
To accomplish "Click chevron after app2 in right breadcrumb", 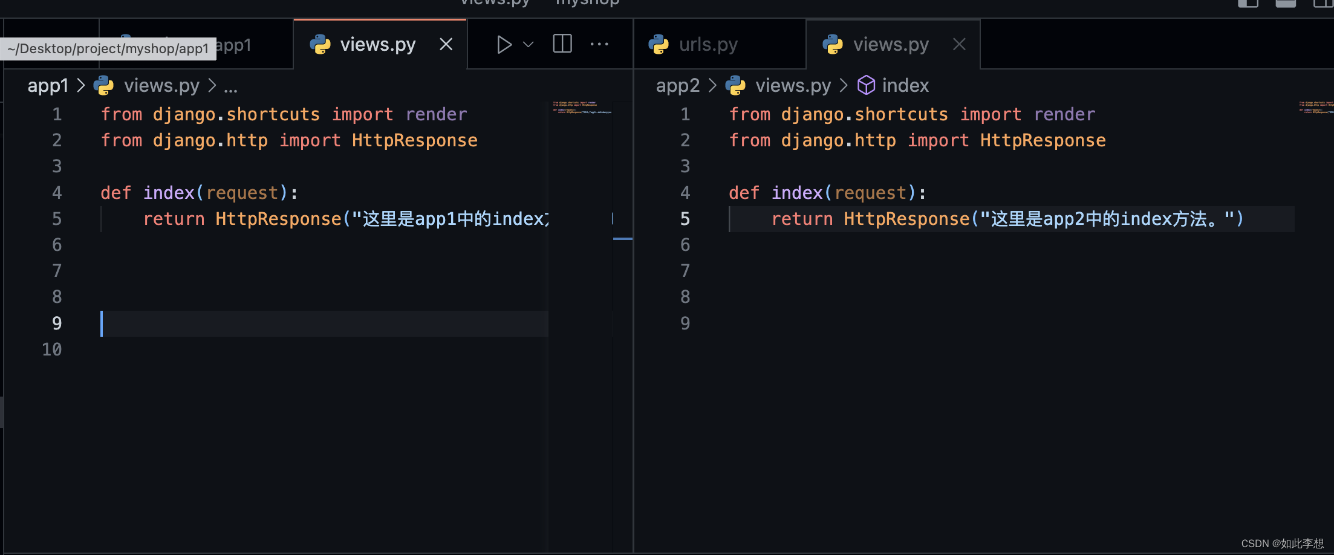I will point(712,86).
